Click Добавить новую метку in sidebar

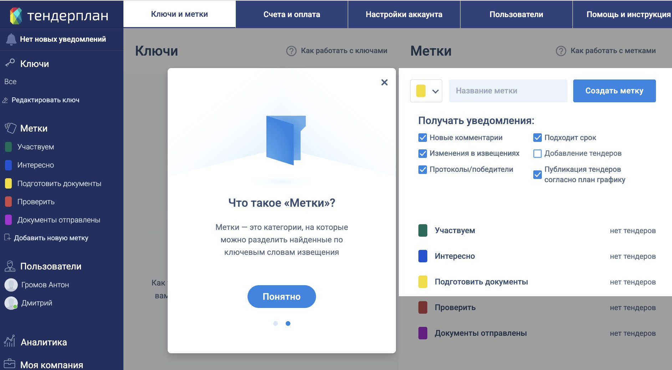click(x=51, y=238)
